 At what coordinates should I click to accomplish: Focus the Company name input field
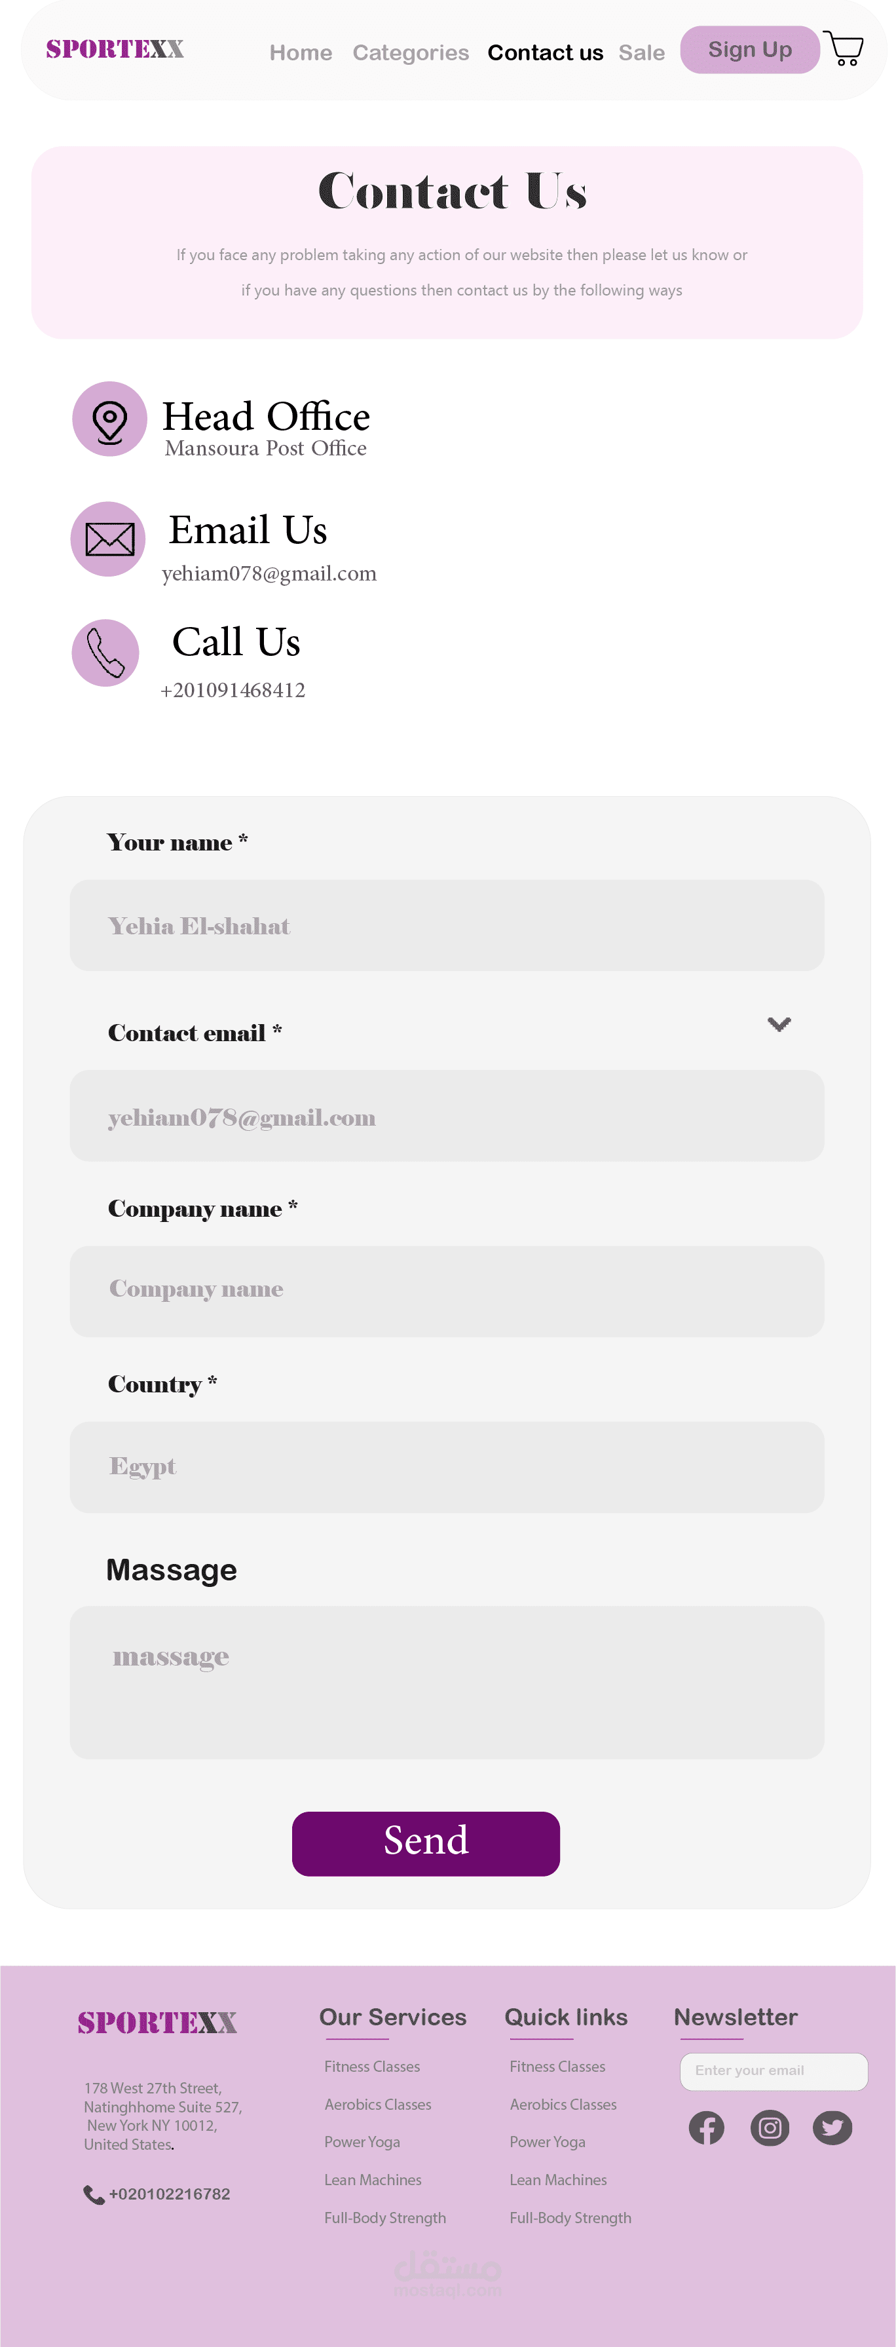(x=447, y=1291)
